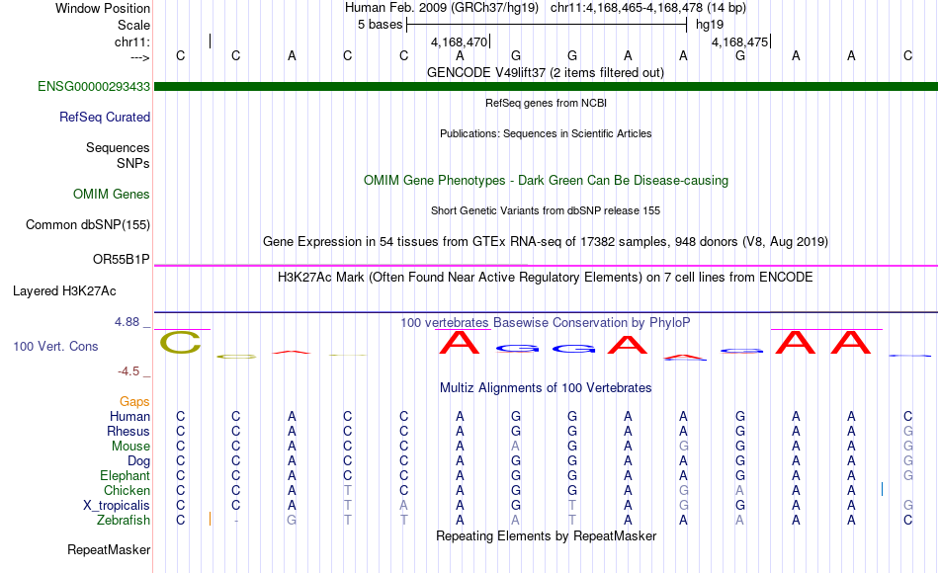The image size is (939, 573).
Task: Select the T mismatch in Chicken row
Action: [x=347, y=490]
